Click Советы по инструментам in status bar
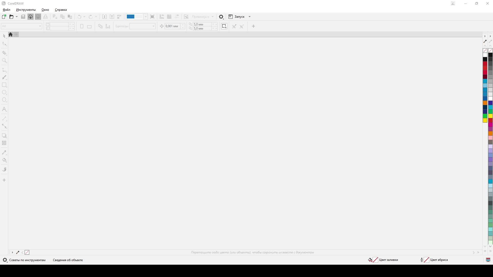 27,260
